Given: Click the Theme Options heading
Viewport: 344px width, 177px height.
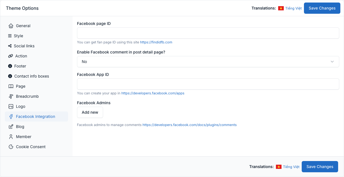Looking at the screenshot, I should [x=22, y=8].
